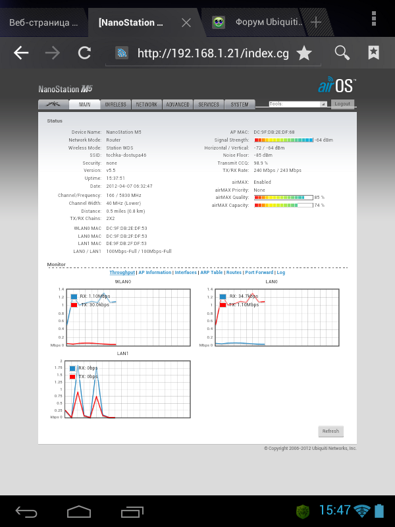Select SSID value tochka-dostupa46

click(x=126, y=155)
